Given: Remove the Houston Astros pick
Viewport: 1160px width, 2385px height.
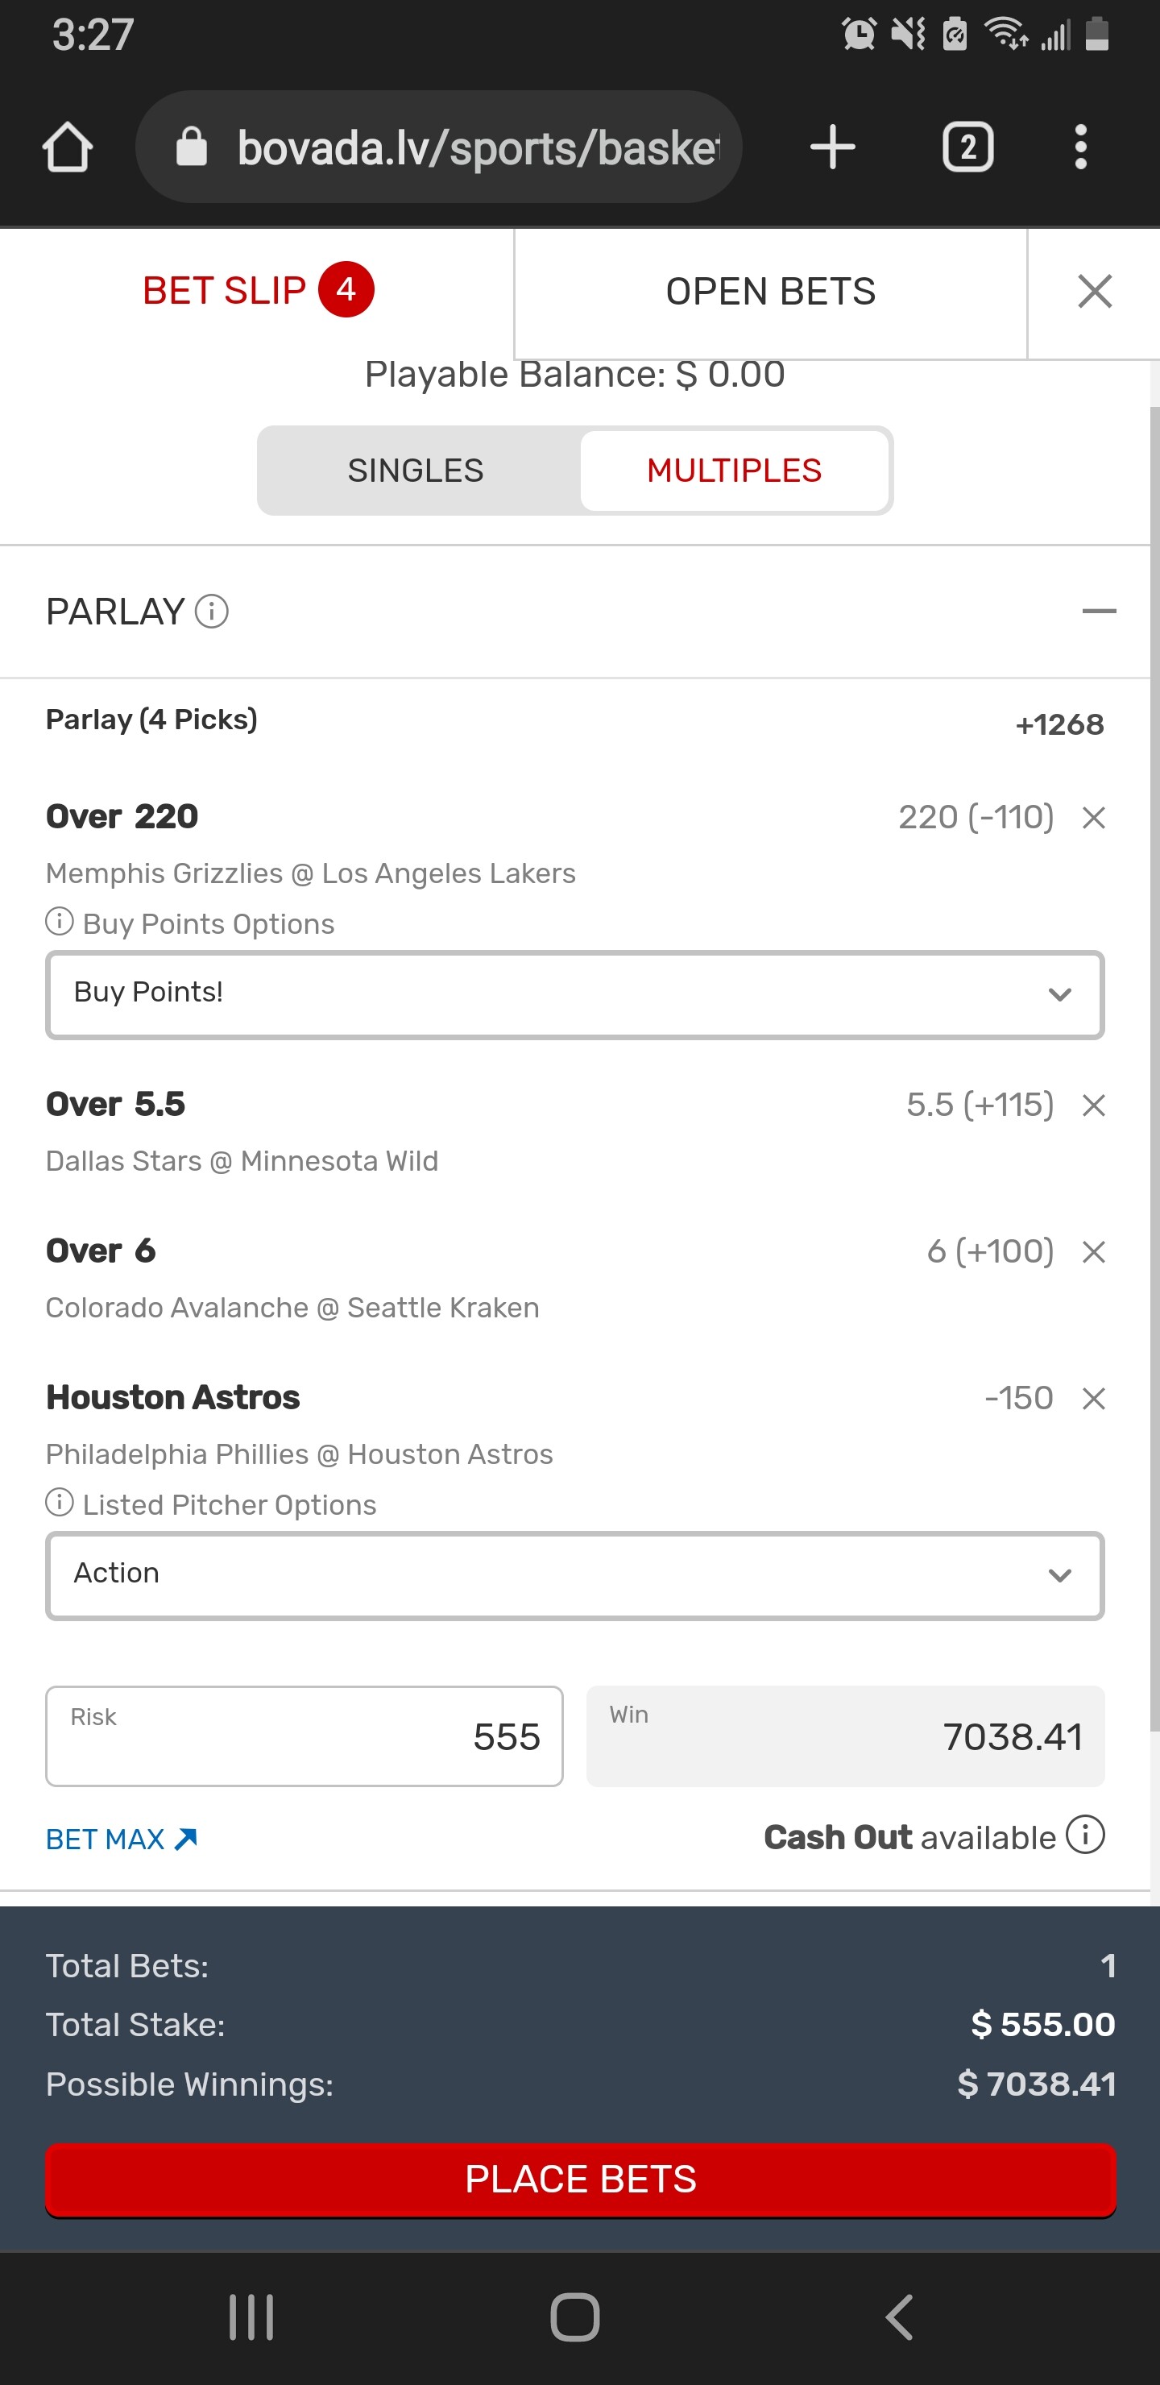Looking at the screenshot, I should point(1093,1398).
